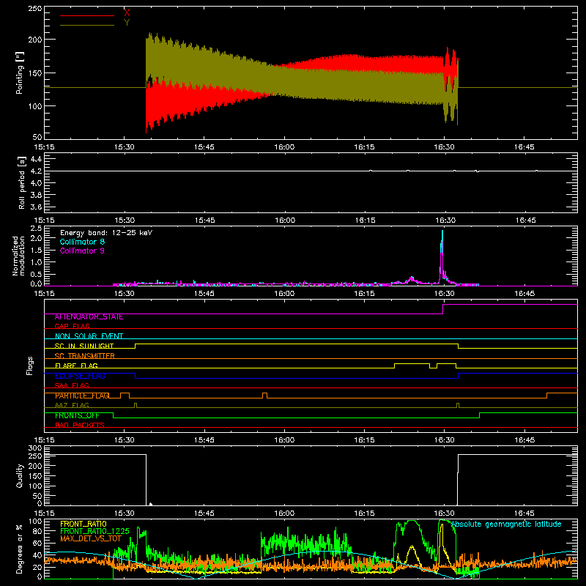Click the olive Y legend line
This screenshot has height=586, width=586.
[x=87, y=25]
